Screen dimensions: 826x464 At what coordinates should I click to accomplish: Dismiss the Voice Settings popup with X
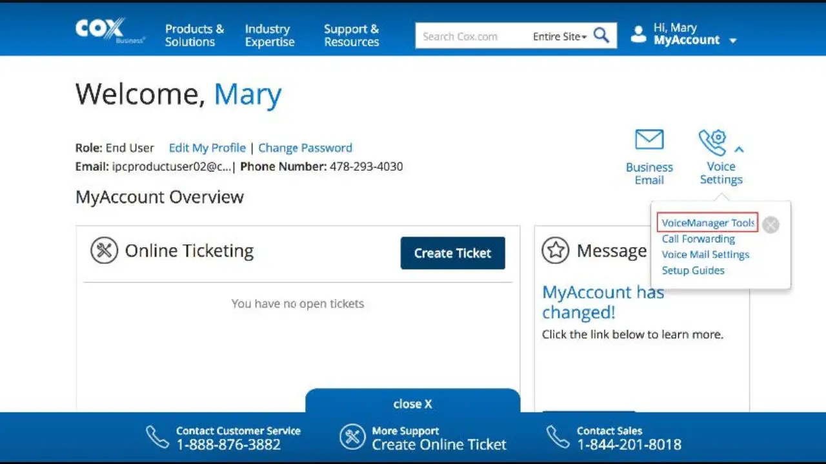(x=771, y=224)
